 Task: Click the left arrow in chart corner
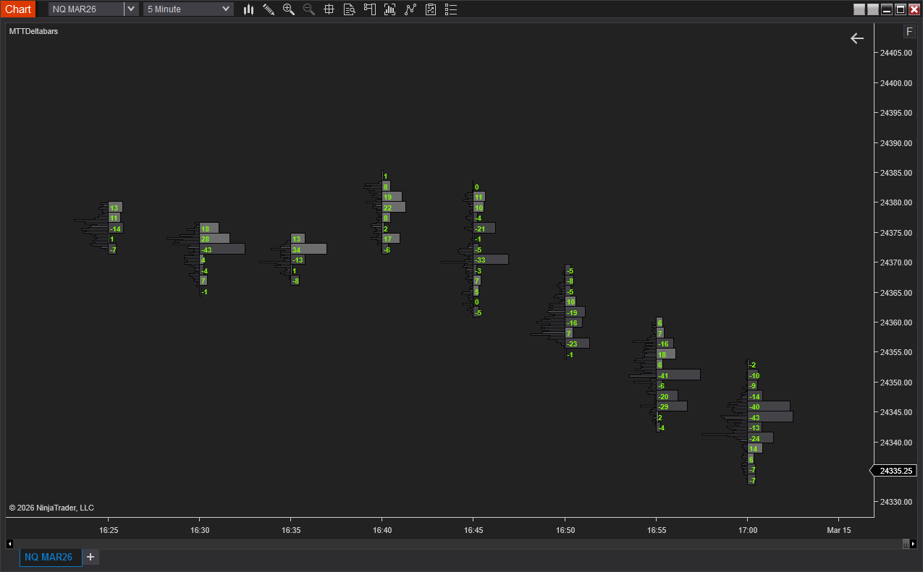tap(857, 38)
